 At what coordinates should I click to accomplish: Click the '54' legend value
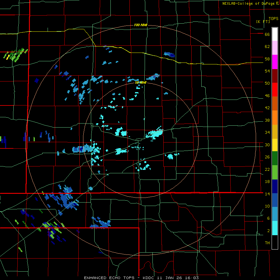267,71
